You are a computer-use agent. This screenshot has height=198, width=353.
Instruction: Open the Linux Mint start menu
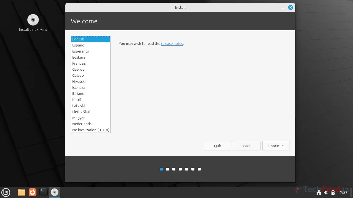[x=6, y=192]
